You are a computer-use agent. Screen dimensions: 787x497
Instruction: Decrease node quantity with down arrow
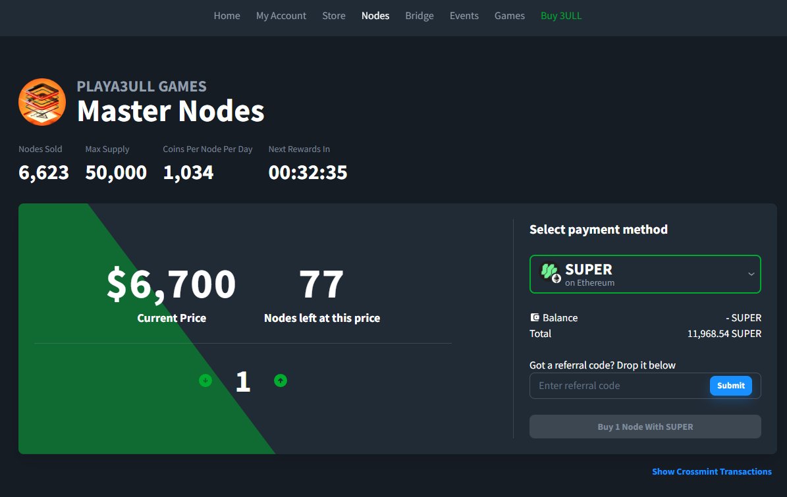(205, 380)
